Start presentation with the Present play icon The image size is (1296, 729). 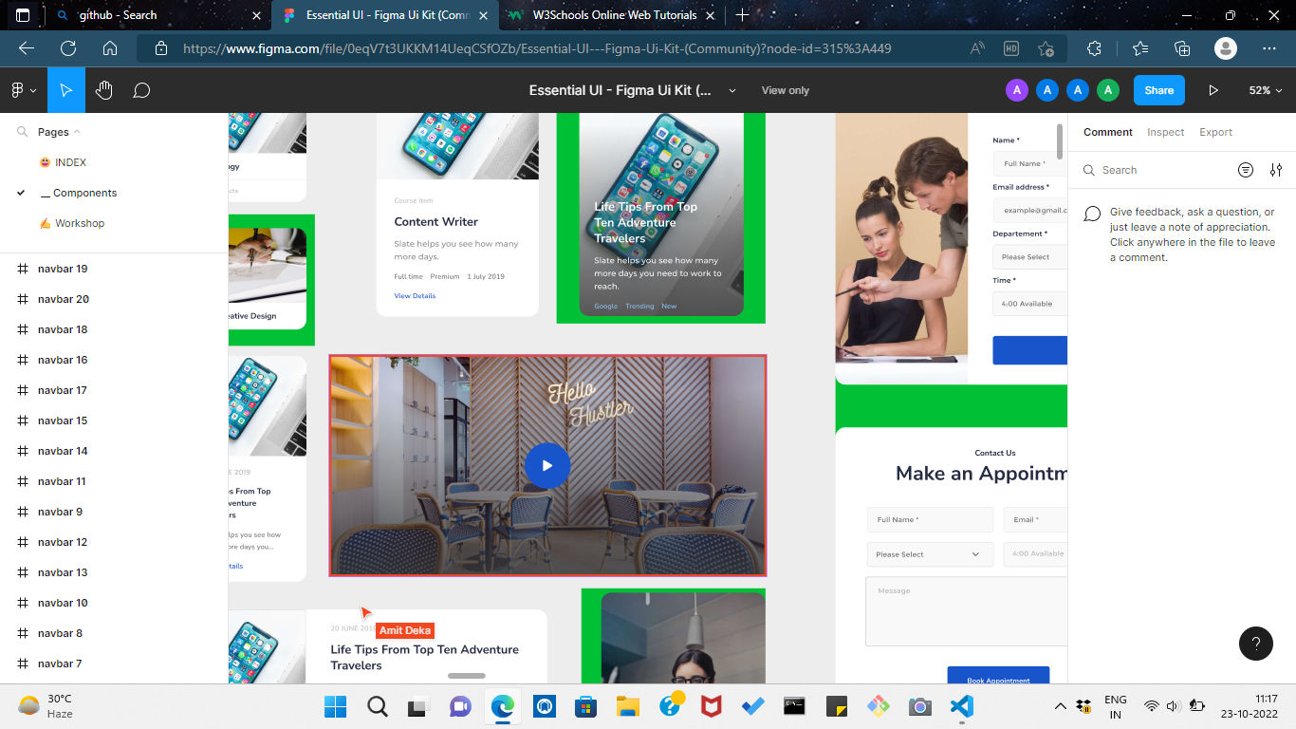point(1213,89)
